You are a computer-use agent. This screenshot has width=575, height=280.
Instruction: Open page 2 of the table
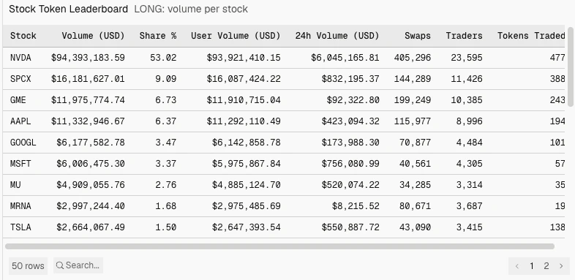(x=546, y=266)
